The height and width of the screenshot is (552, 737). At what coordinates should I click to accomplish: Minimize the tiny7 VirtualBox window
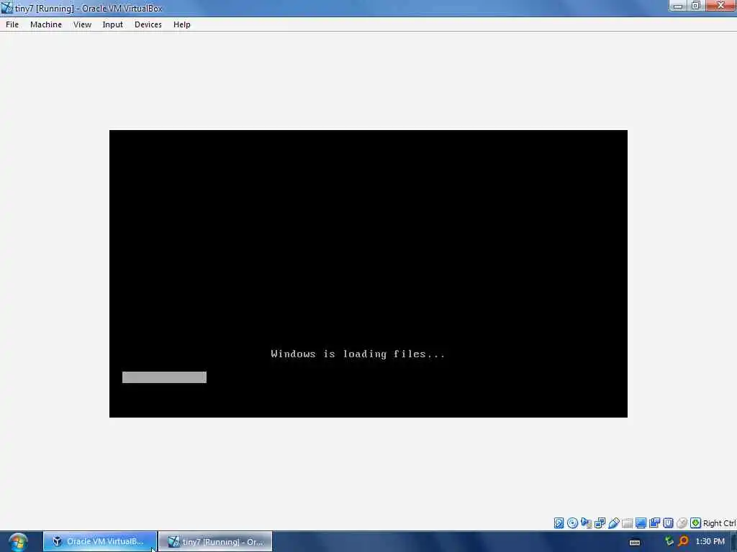(678, 6)
